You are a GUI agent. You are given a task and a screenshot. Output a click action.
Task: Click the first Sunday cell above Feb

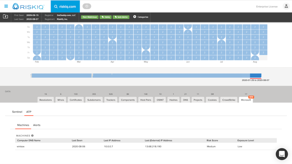(x=37, y=27)
